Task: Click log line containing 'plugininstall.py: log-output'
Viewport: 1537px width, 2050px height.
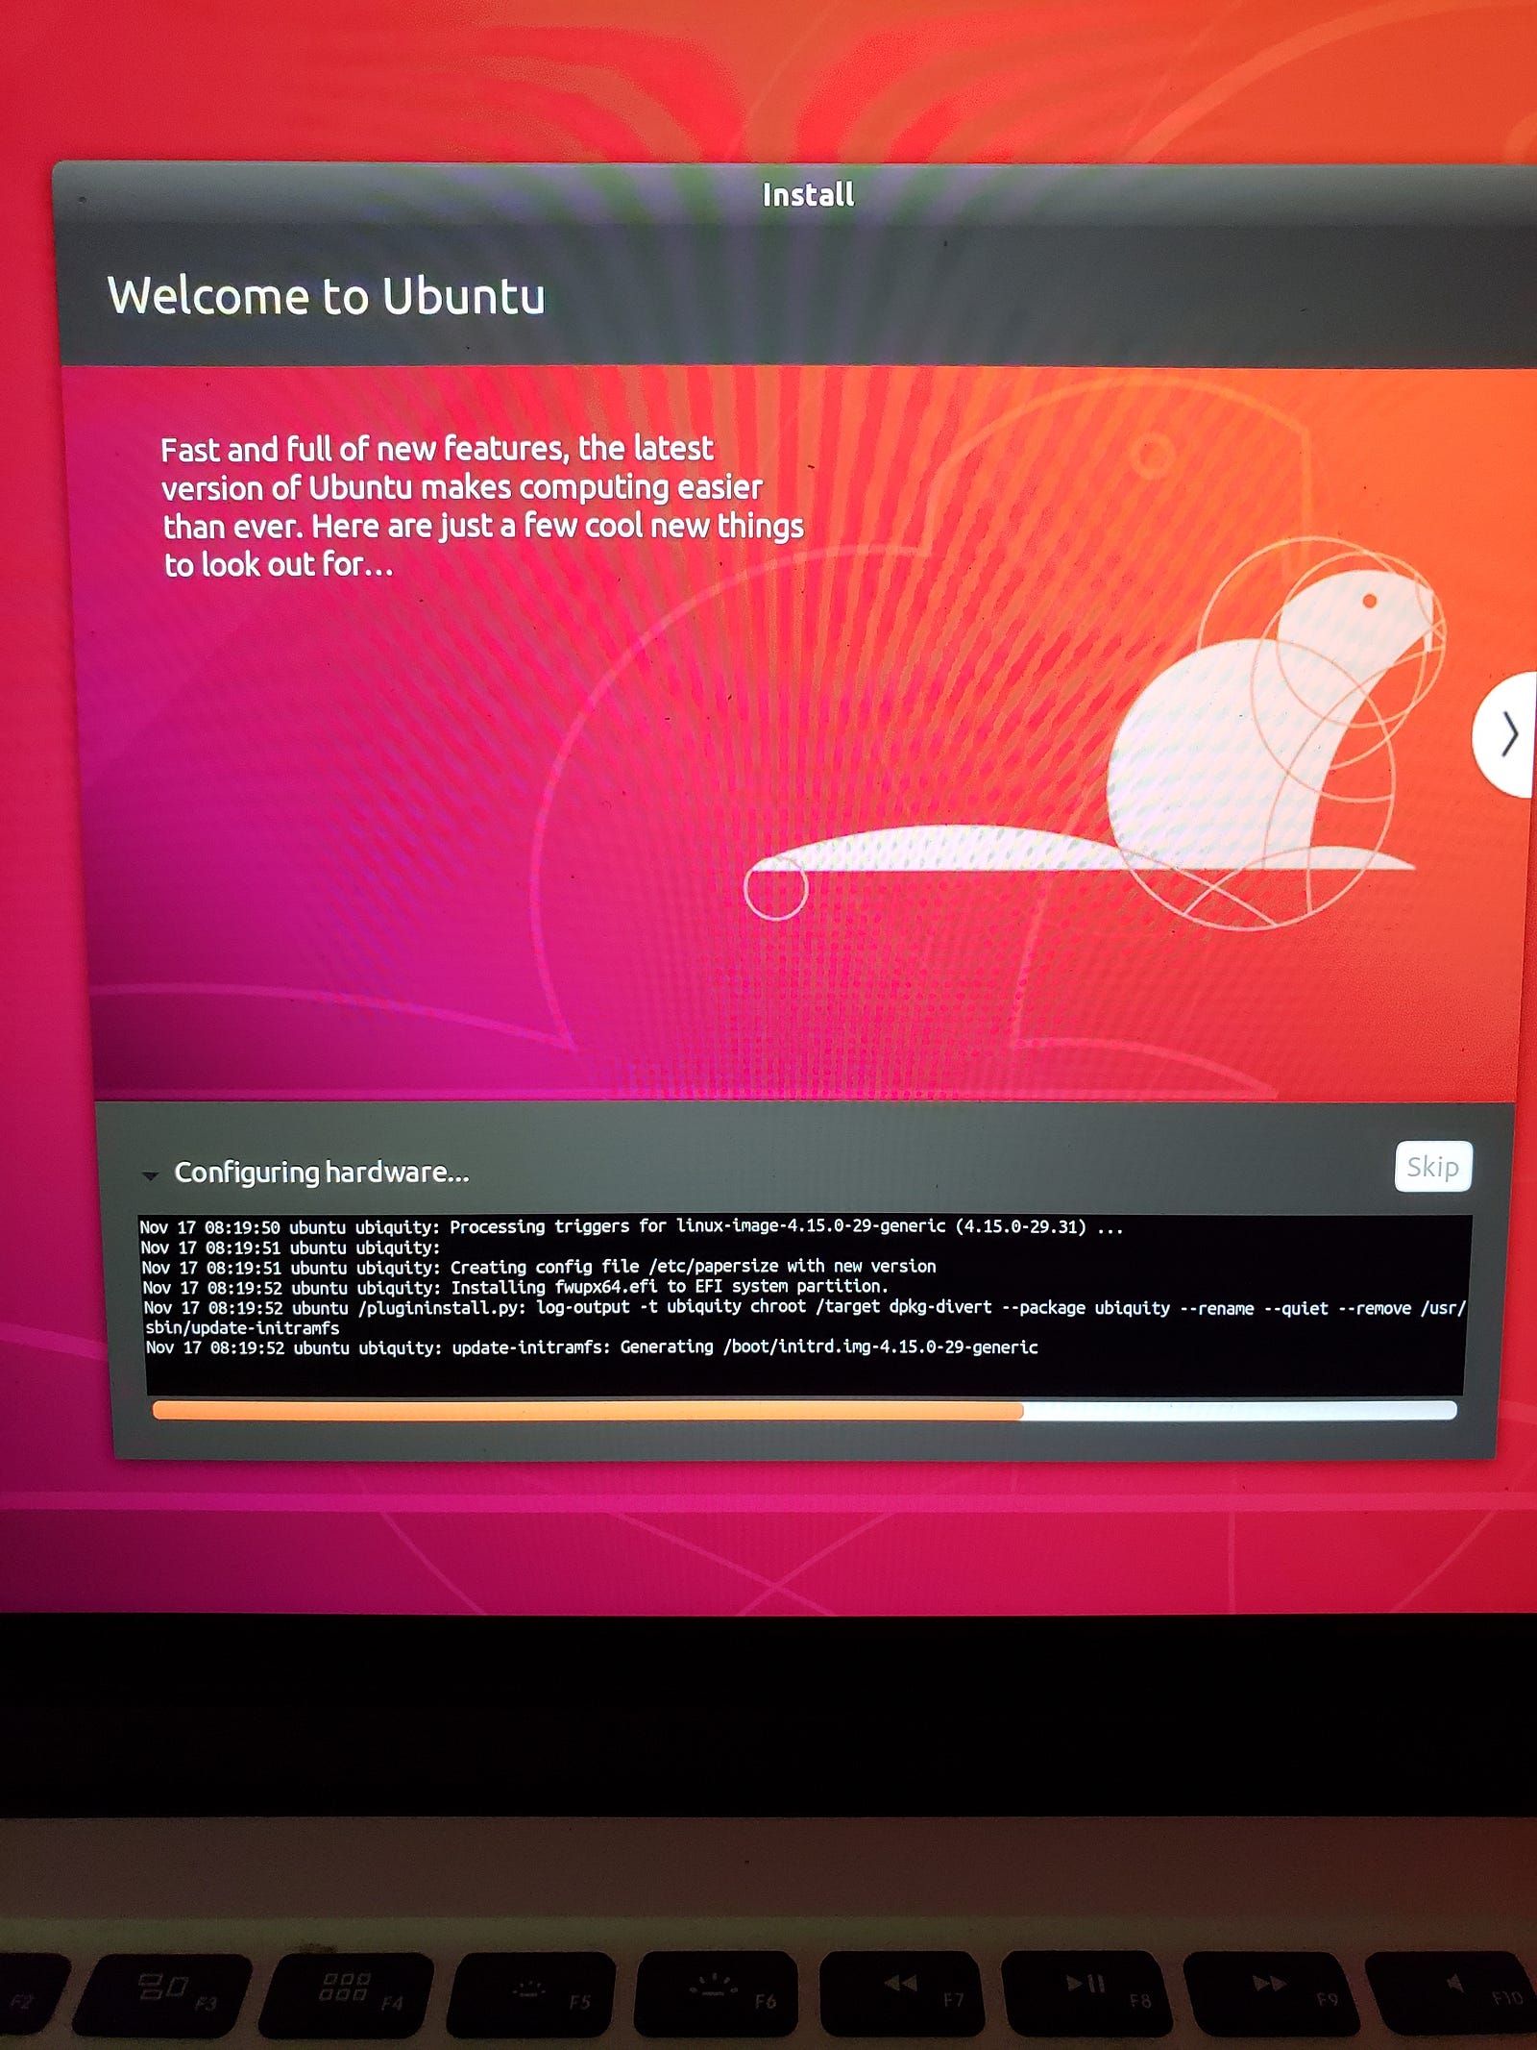Action: 805,1318
